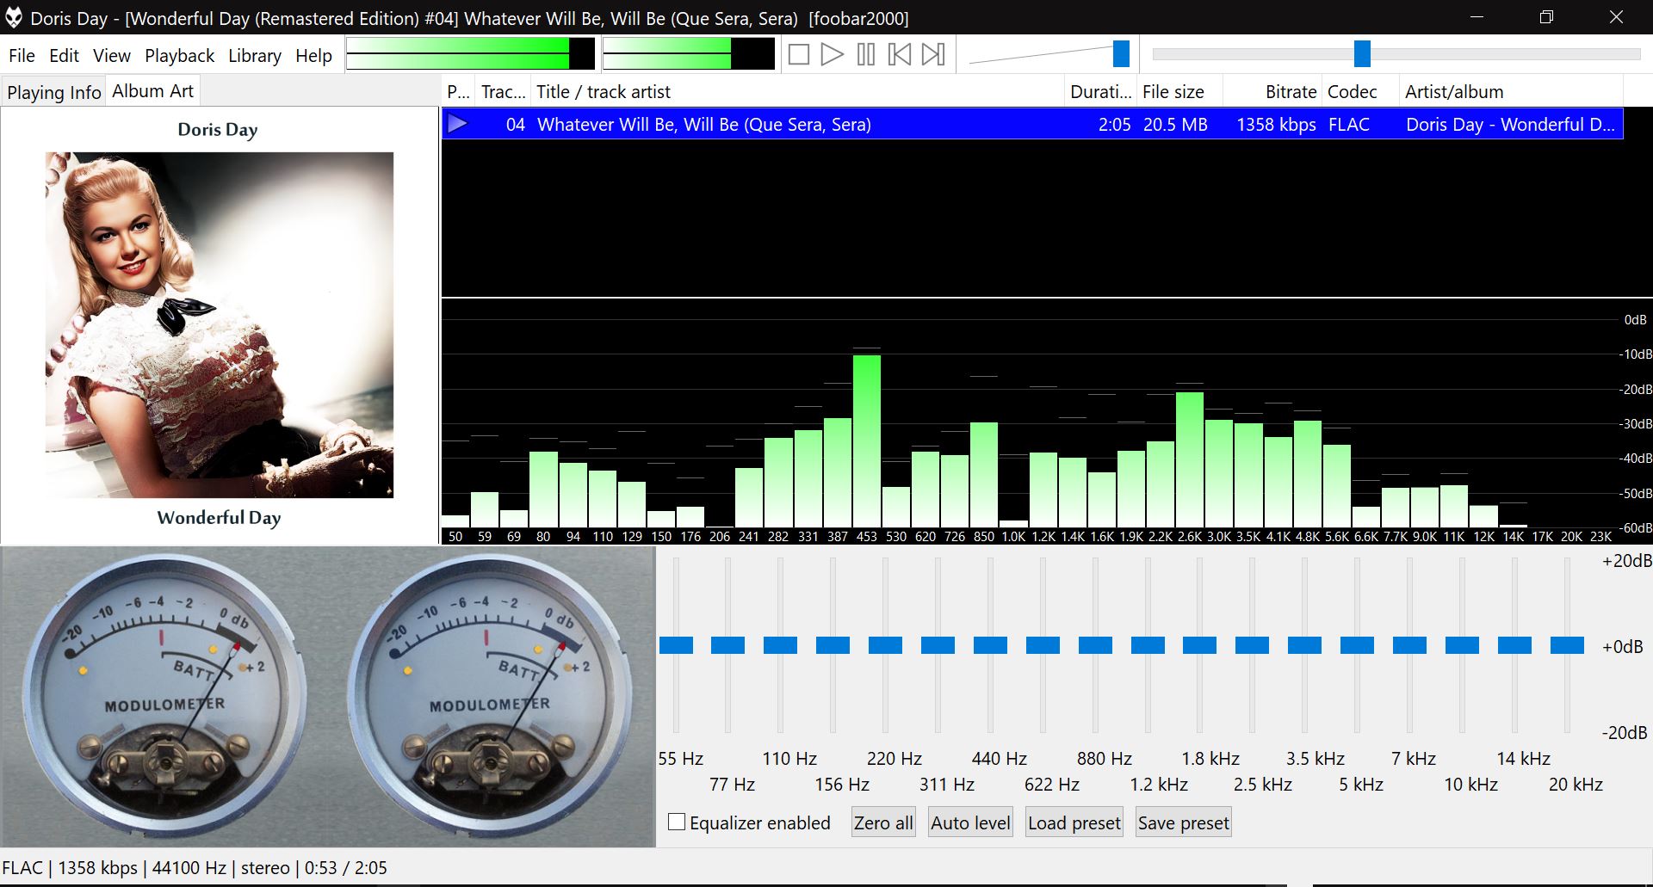Switch to the Playing Info tab

click(54, 92)
